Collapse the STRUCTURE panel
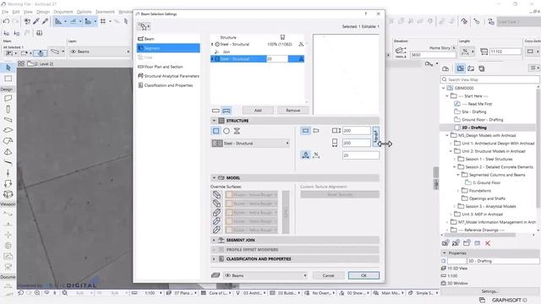Image resolution: width=541 pixels, height=304 pixels. point(214,121)
